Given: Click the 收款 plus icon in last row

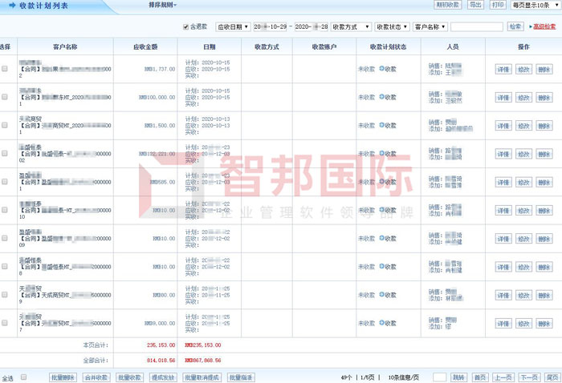Looking at the screenshot, I should pyautogui.click(x=381, y=323).
